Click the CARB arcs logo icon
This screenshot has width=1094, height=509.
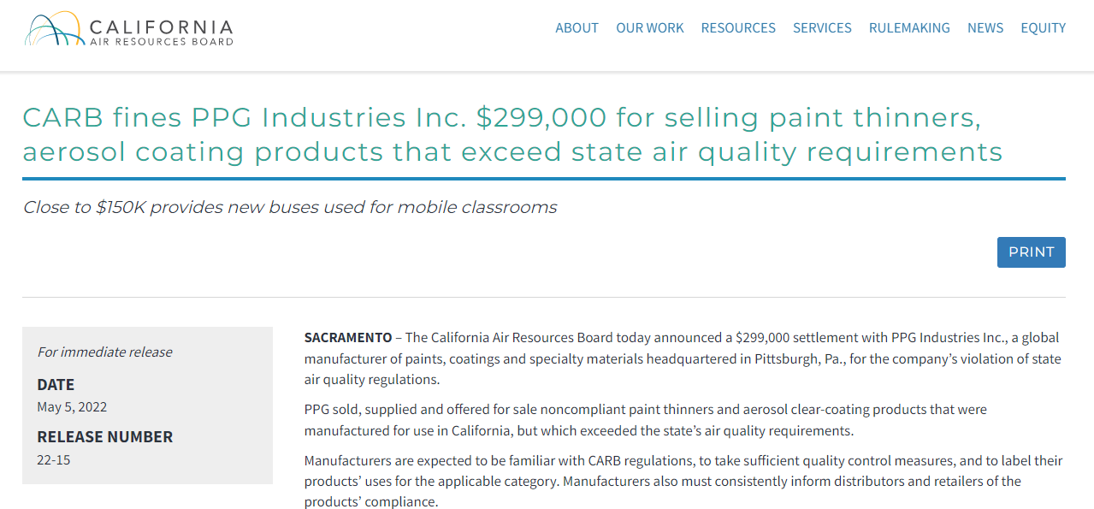[x=54, y=30]
